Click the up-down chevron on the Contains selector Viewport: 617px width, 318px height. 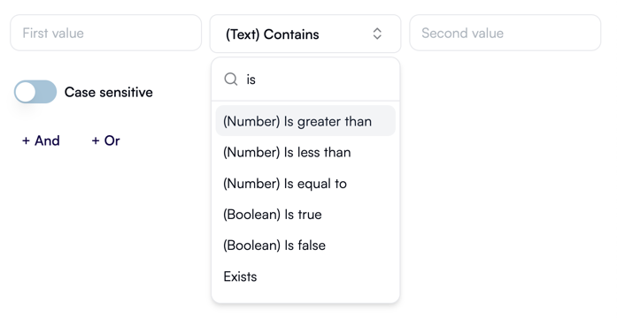[x=377, y=34]
